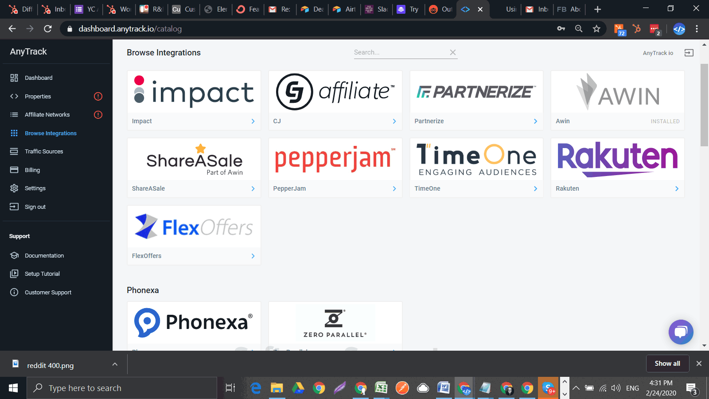The height and width of the screenshot is (399, 709).
Task: Select Properties in the sidebar
Action: coord(38,96)
